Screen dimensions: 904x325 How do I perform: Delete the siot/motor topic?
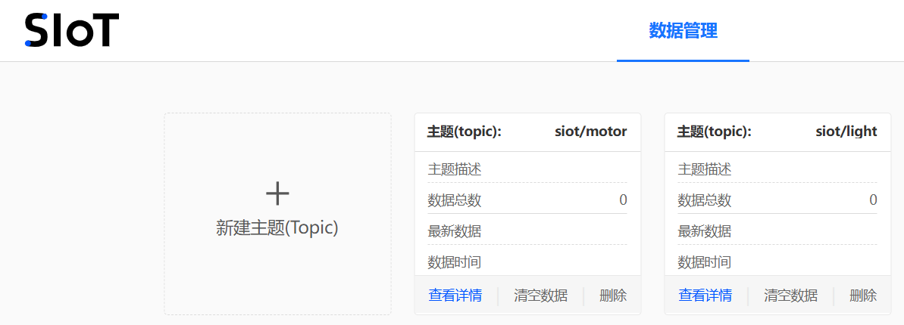tap(613, 296)
